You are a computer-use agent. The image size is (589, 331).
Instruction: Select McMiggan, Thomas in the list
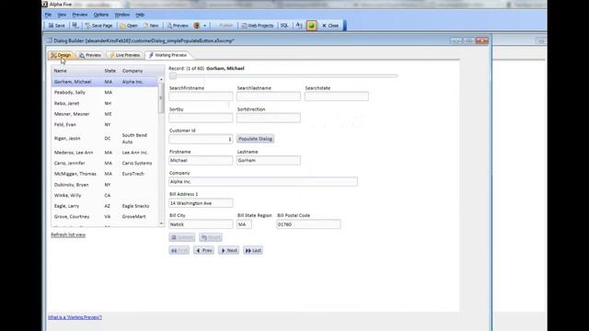(x=105, y=174)
